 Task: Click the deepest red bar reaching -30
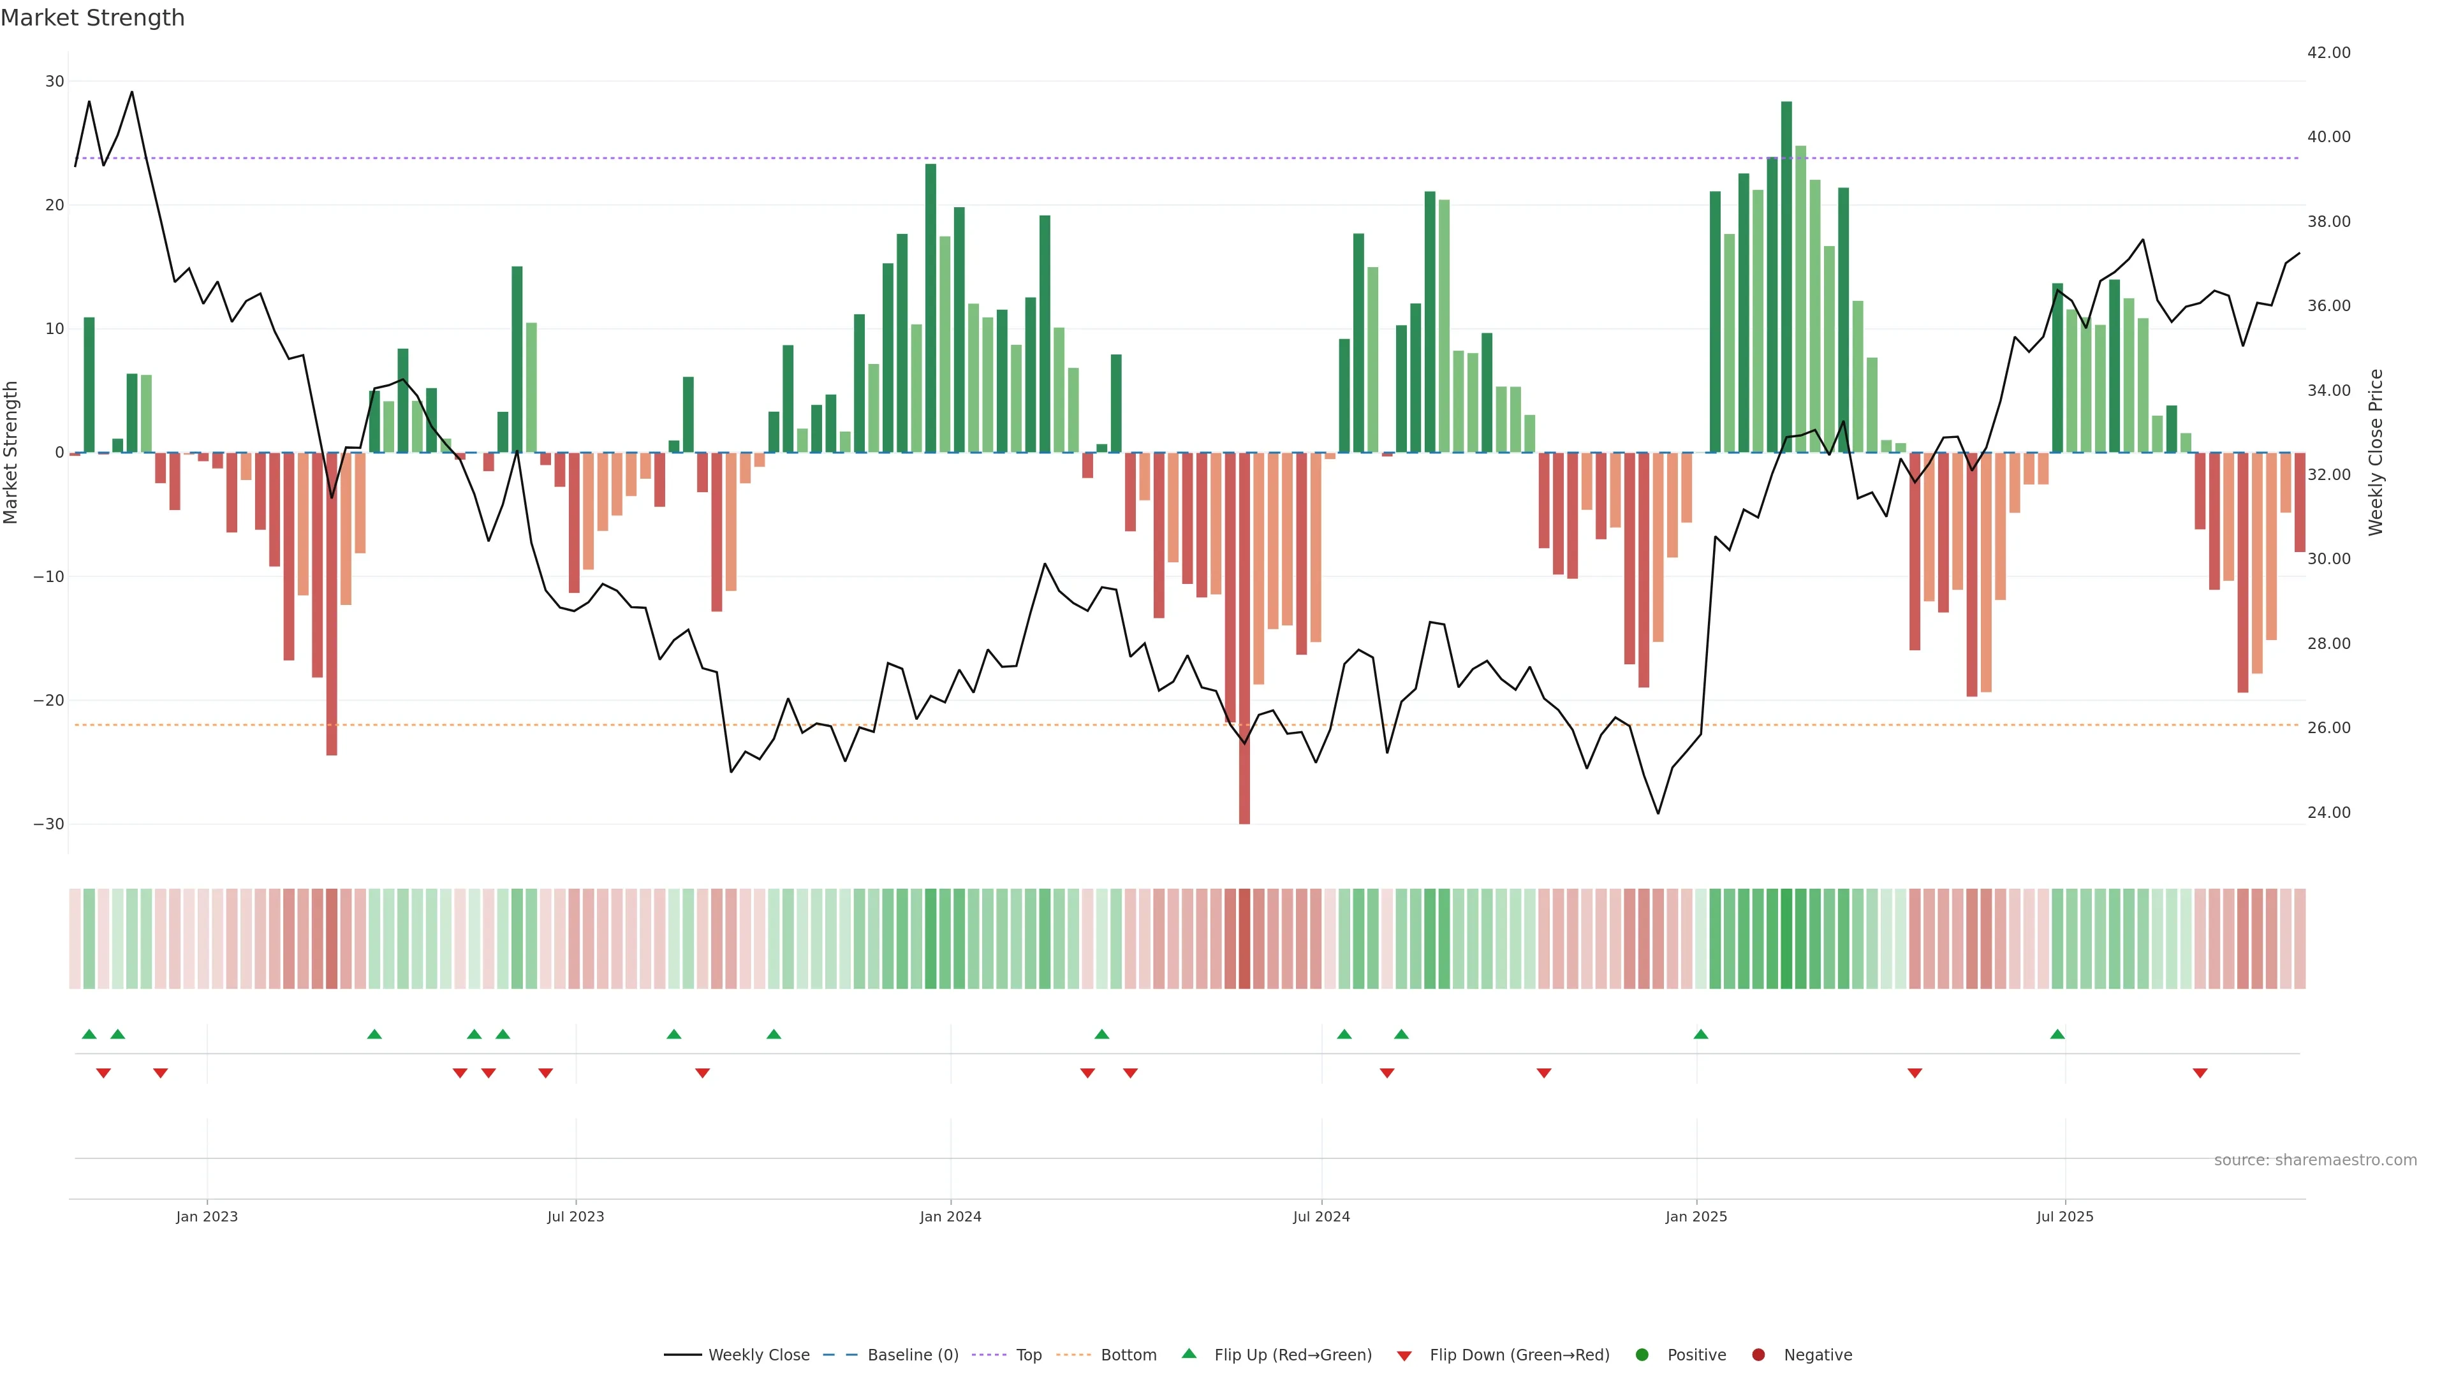coord(1244,637)
